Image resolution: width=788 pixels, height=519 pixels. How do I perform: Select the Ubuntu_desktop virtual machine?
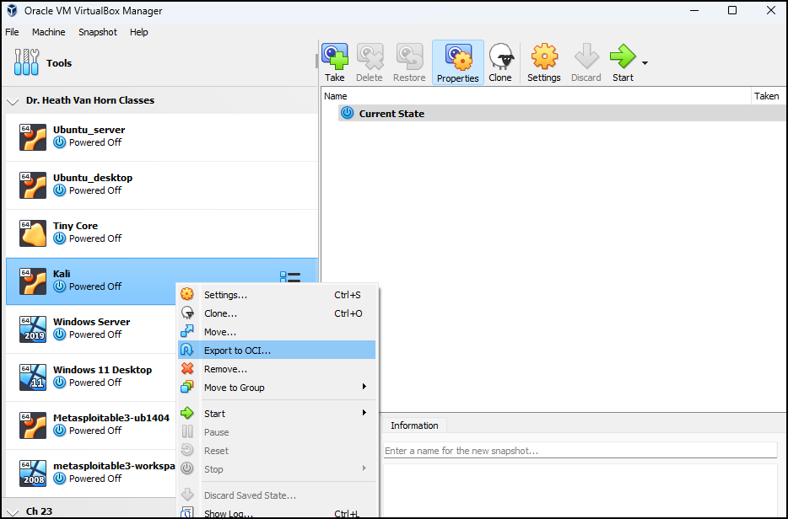162,185
